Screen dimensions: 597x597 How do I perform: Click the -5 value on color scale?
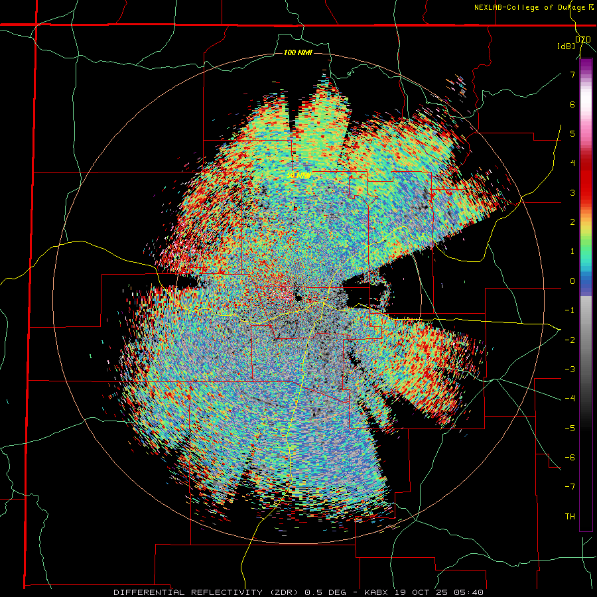[x=570, y=428]
